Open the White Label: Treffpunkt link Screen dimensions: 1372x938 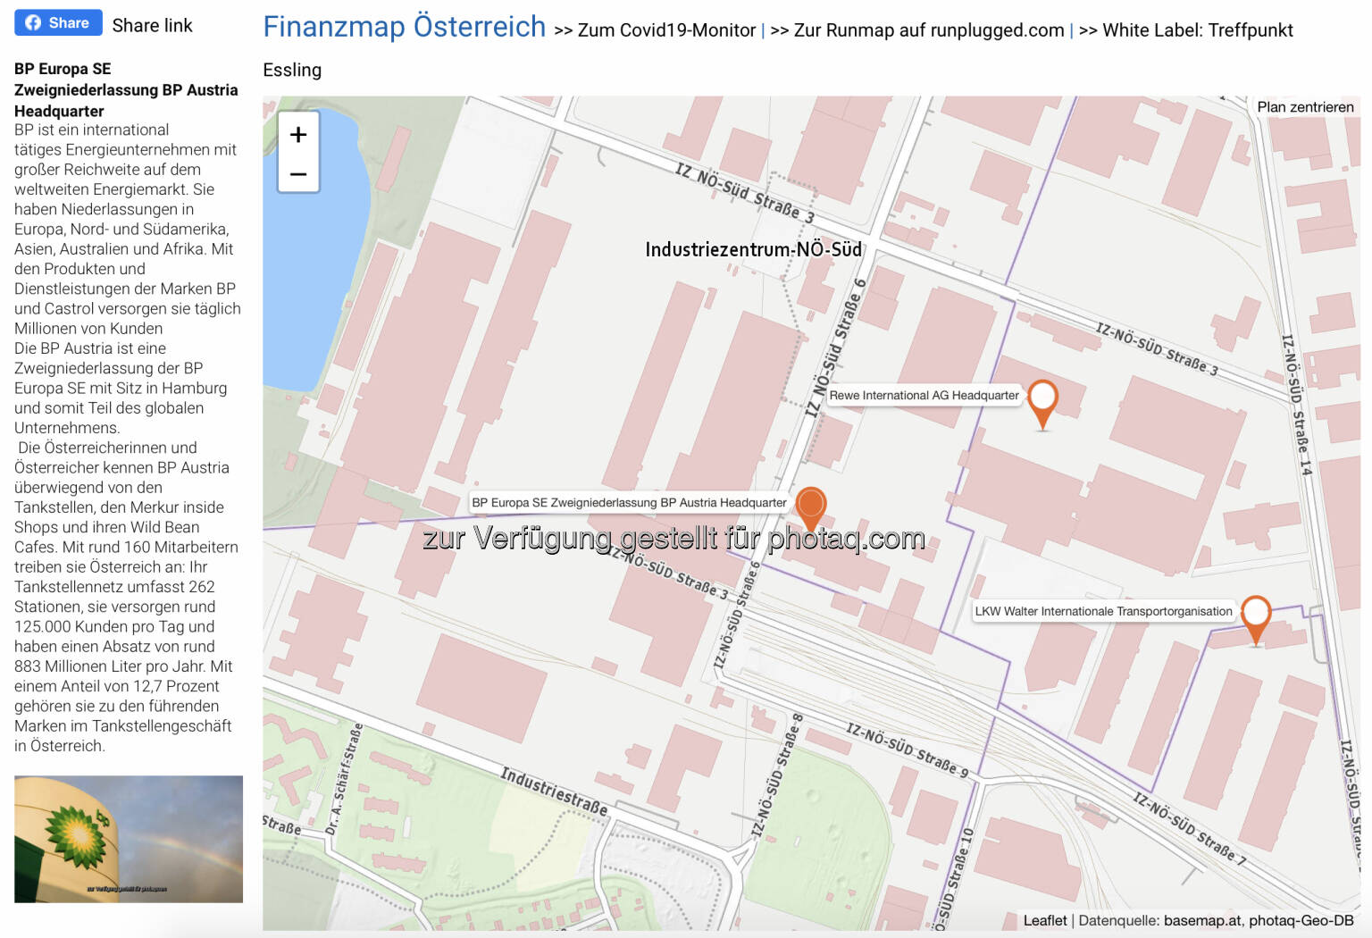(x=1197, y=30)
